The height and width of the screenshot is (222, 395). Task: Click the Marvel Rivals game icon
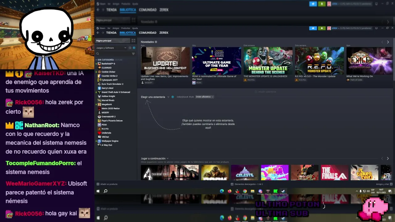99,100
